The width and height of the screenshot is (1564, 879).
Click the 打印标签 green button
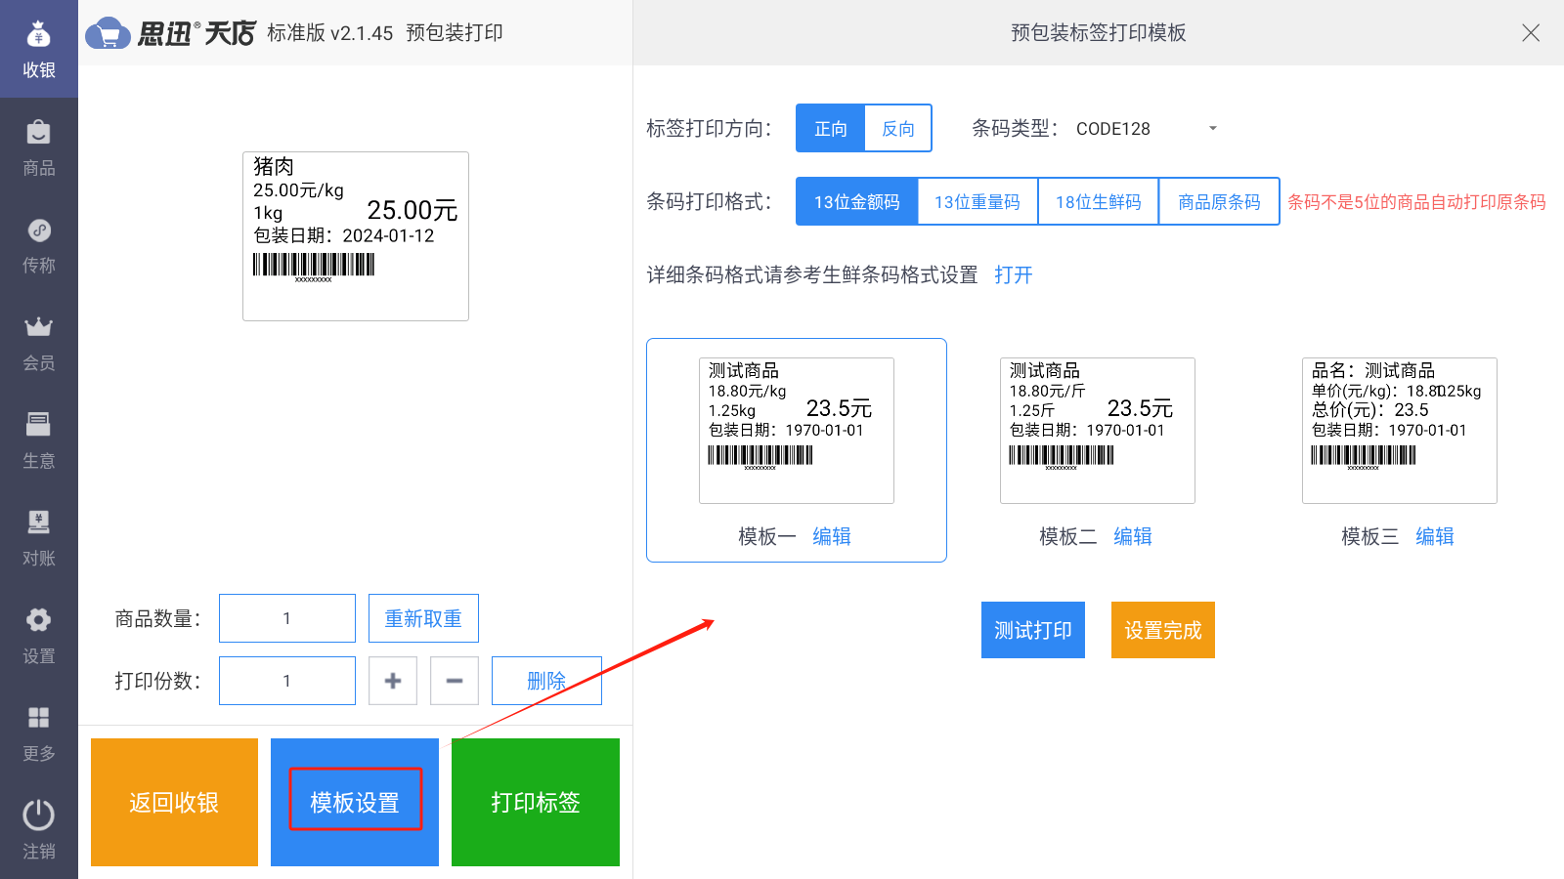click(x=536, y=802)
